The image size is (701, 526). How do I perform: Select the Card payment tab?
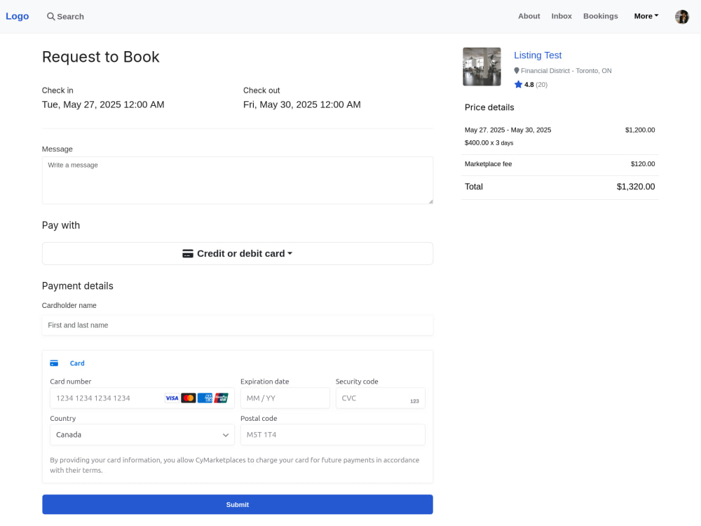click(67, 363)
